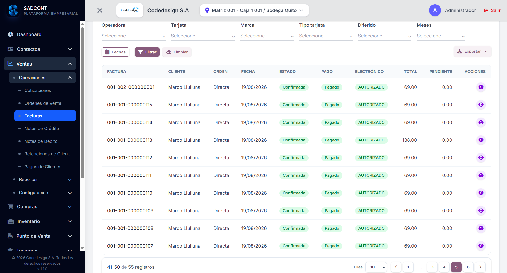Open the Matriz 001 location selector
This screenshot has width=507, height=273.
[254, 10]
